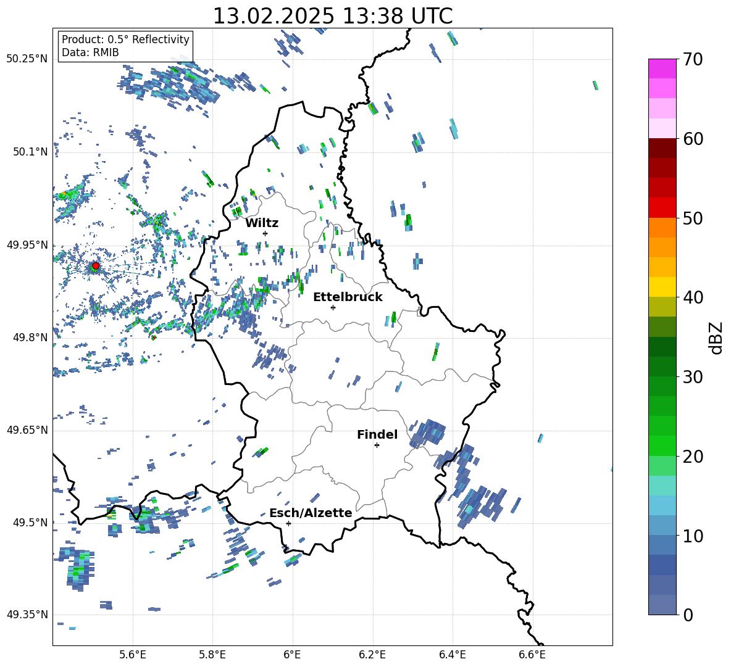
Task: Click the yellow swatch just above 40 dBZ
Action: (x=662, y=287)
